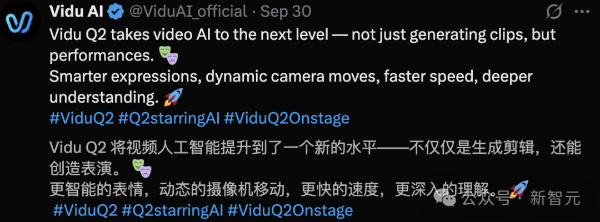Open #ViduQ2 hashtag in the English tweet

tap(81, 118)
